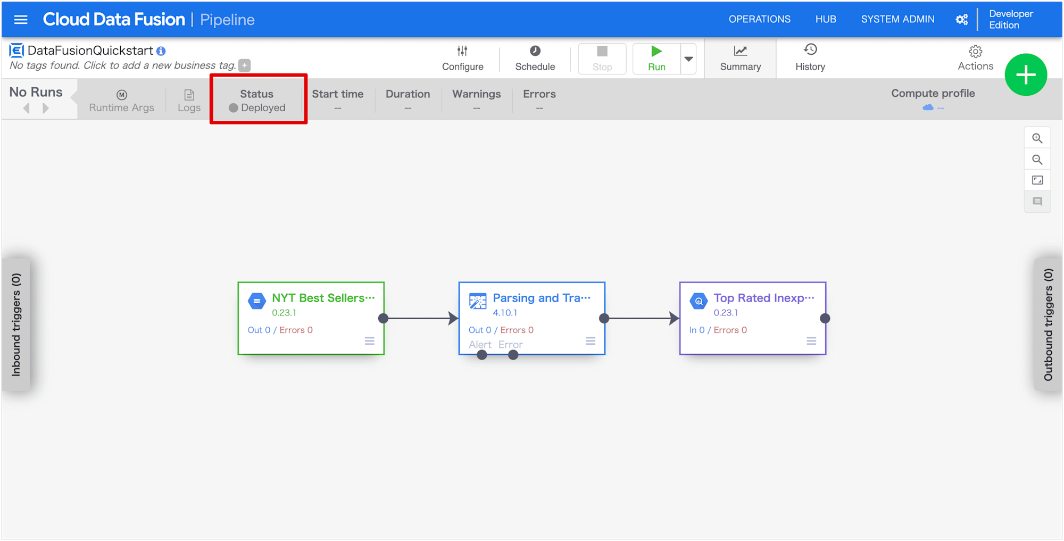Zoom out on the pipeline canvas
The width and height of the screenshot is (1064, 541).
(1037, 160)
